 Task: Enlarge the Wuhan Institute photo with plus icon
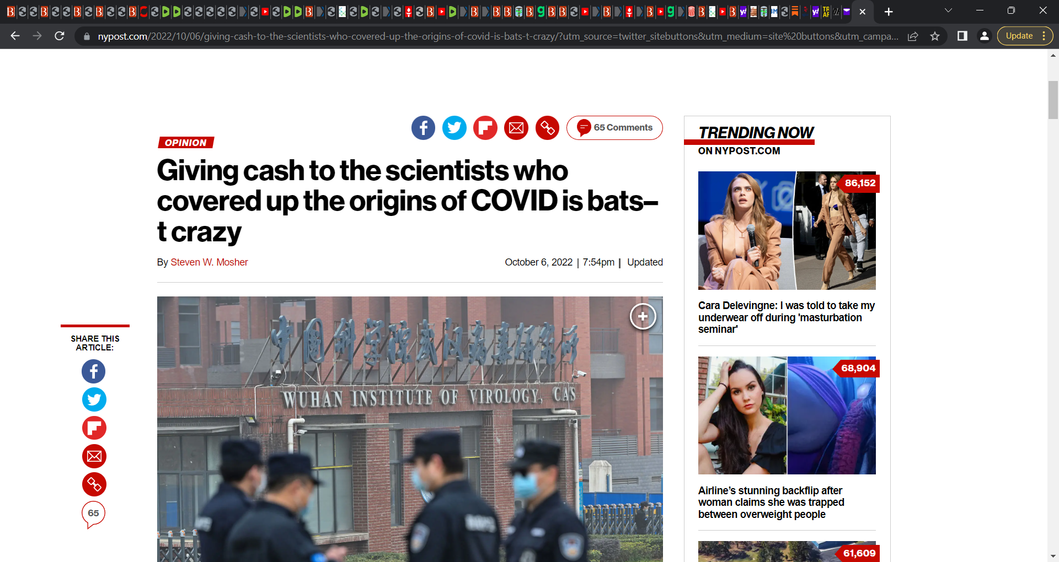[643, 316]
